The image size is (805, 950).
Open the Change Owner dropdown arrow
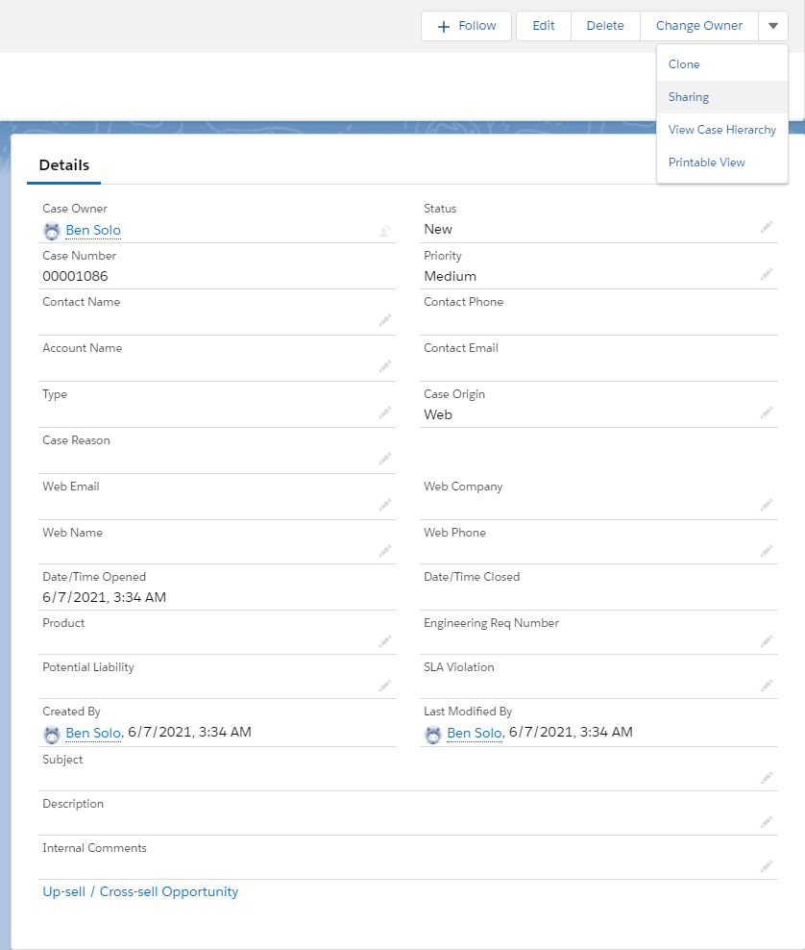773,26
